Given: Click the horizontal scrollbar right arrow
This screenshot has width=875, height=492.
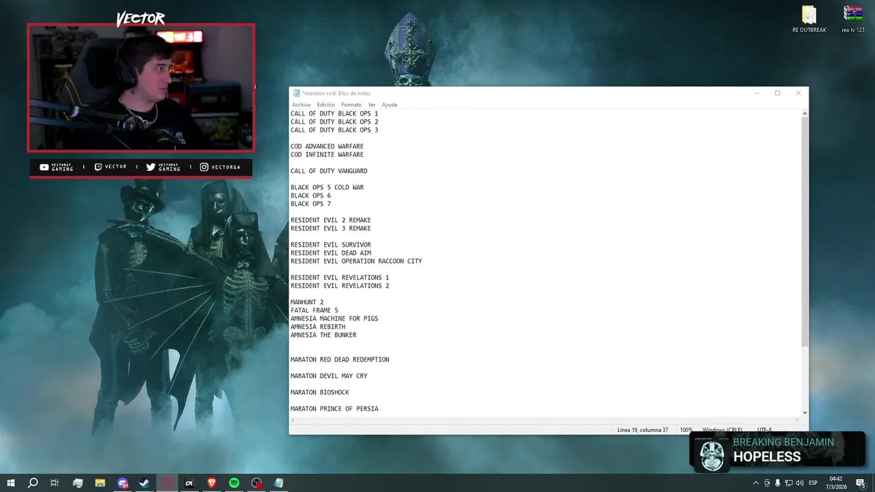Looking at the screenshot, I should click(797, 420).
